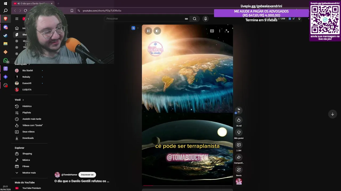341x191 pixels.
Task: Share the Short via Compartilhar
Action: tap(239, 157)
